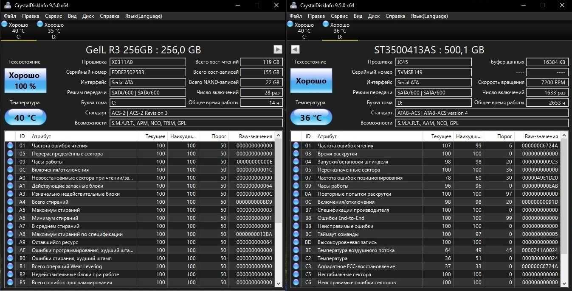Click status dot of Всего стираний row
Viewport: 572px width, 291px height.
pyautogui.click(x=10, y=202)
